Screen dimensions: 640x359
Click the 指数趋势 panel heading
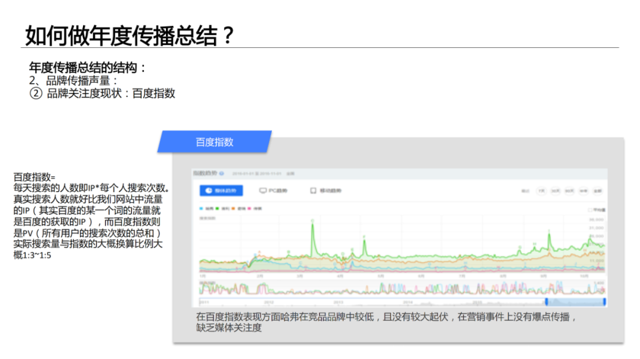[x=205, y=174]
